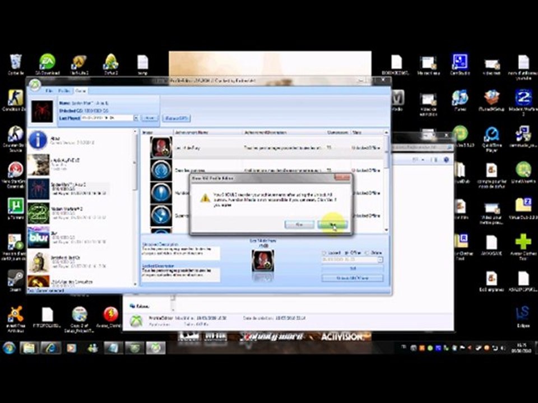
Task: Click the Windows Start orb
Action: pos(10,348)
